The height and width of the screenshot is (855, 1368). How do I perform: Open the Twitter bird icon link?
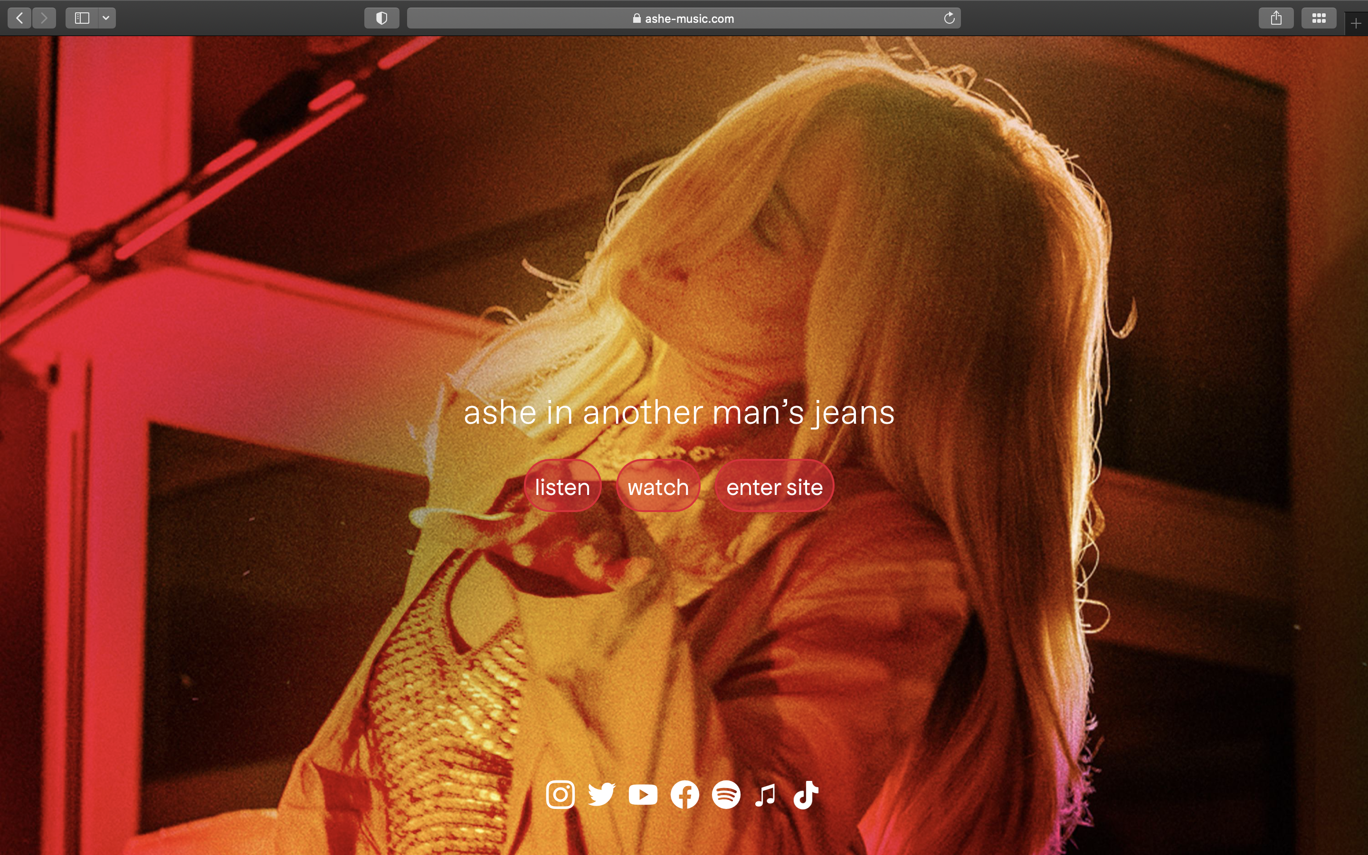click(x=601, y=795)
